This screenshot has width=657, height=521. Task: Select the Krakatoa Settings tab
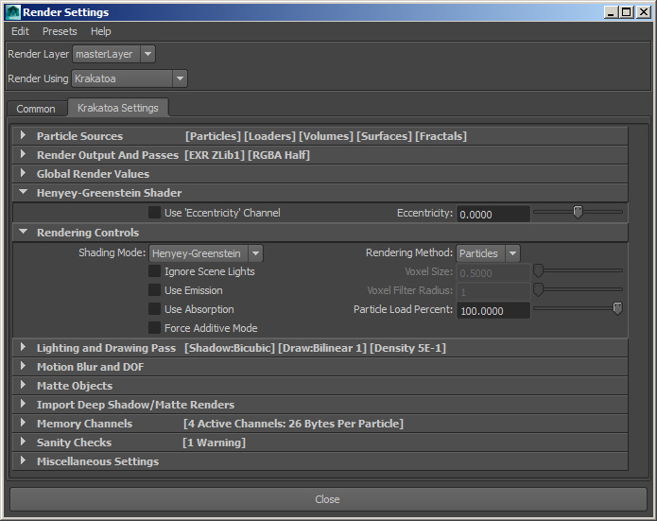click(118, 108)
